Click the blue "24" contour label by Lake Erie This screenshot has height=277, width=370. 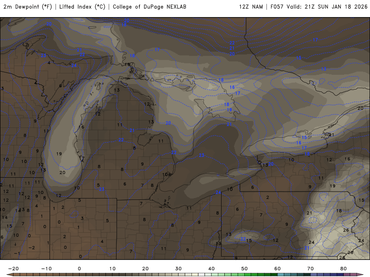pos(218,192)
